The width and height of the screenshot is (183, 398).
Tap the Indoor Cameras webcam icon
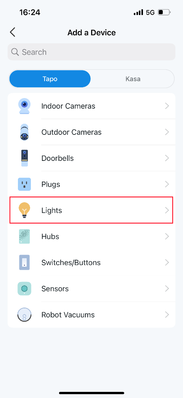(24, 106)
